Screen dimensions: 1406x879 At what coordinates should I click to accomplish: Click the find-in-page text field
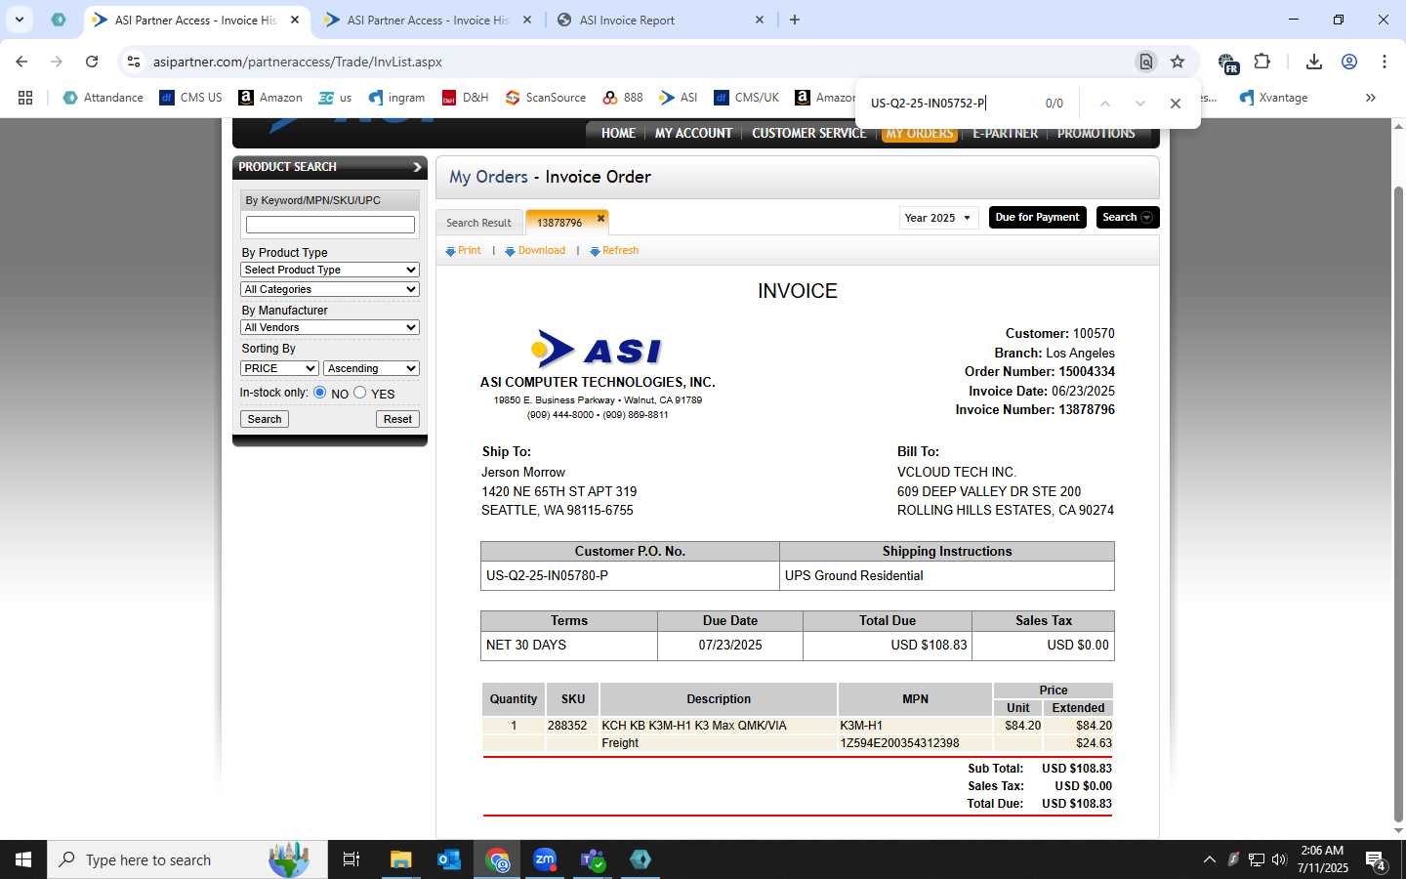[952, 103]
